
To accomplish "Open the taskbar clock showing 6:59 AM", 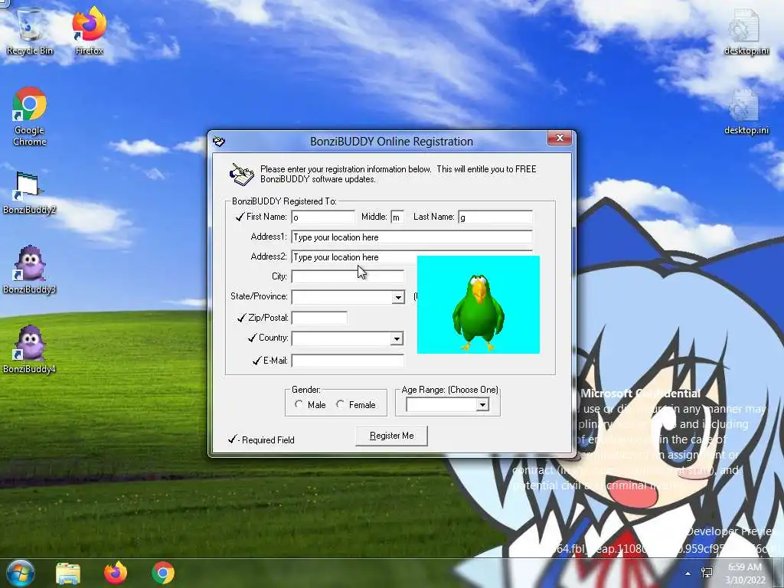I will point(746,573).
